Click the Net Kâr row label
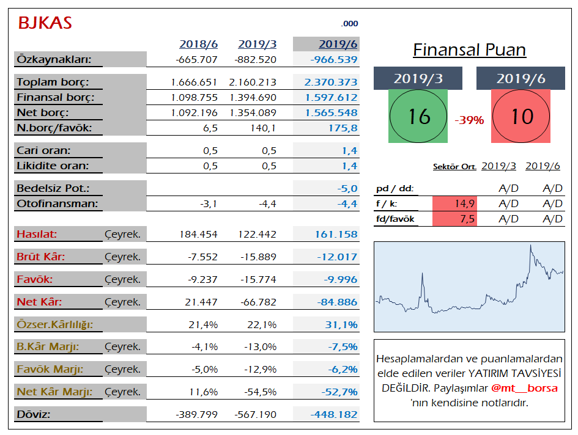The image size is (578, 435). 39,302
